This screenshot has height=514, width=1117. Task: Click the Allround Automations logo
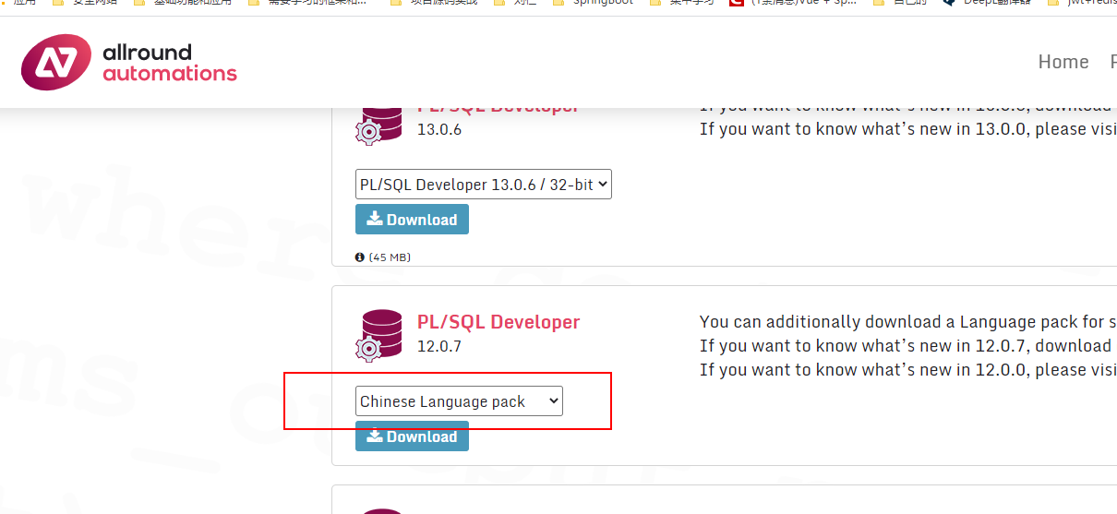[x=129, y=62]
